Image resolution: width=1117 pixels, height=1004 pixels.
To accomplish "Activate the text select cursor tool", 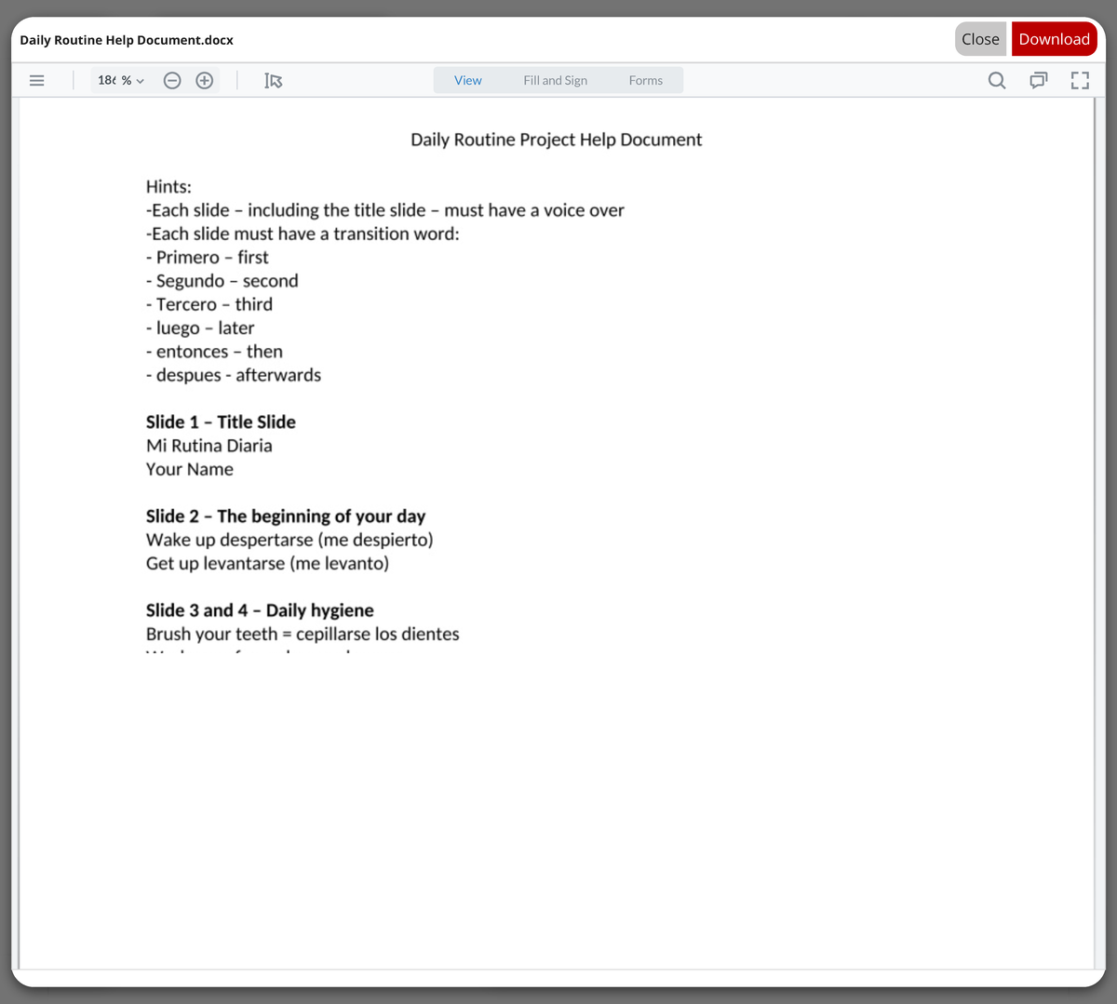I will pyautogui.click(x=273, y=81).
